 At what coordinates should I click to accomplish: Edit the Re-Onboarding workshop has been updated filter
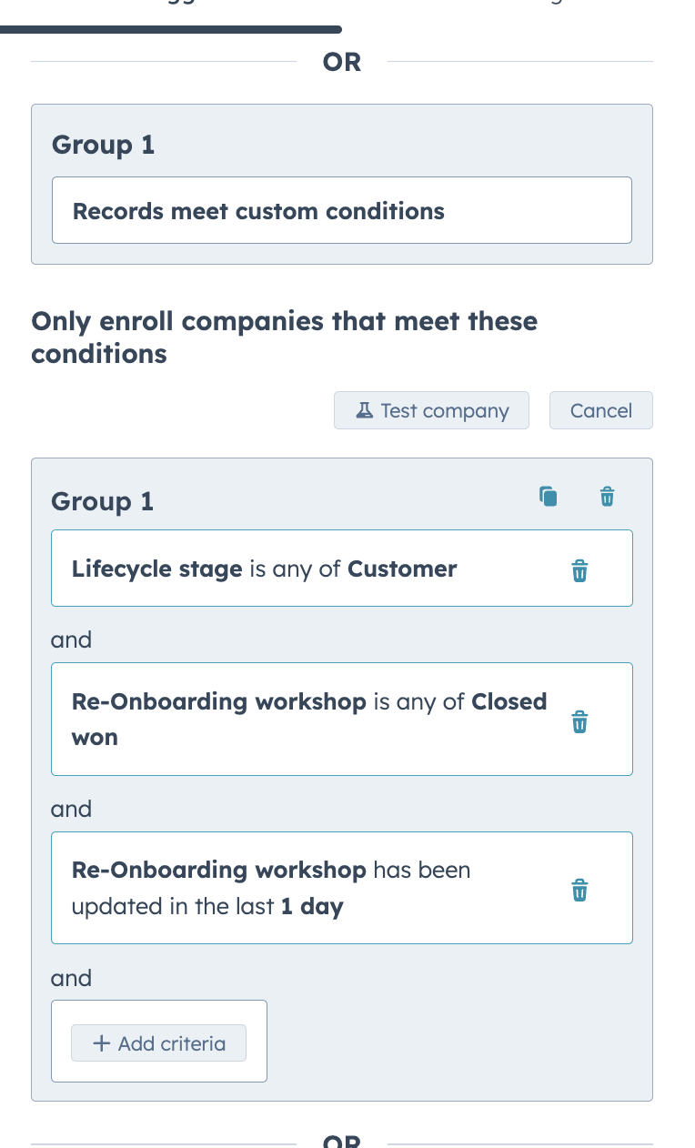(342, 888)
